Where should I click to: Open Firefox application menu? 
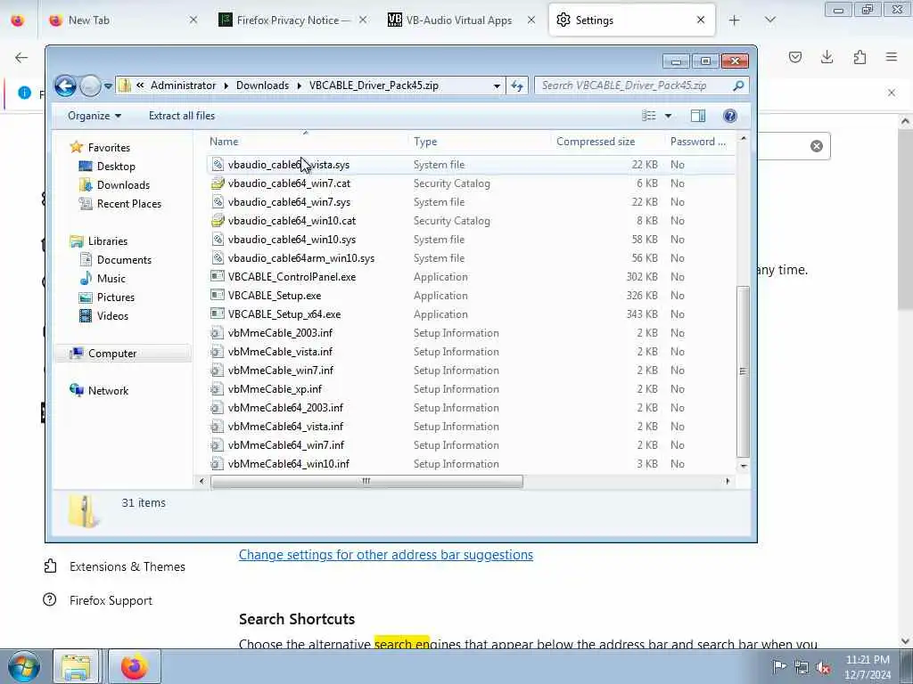(892, 57)
